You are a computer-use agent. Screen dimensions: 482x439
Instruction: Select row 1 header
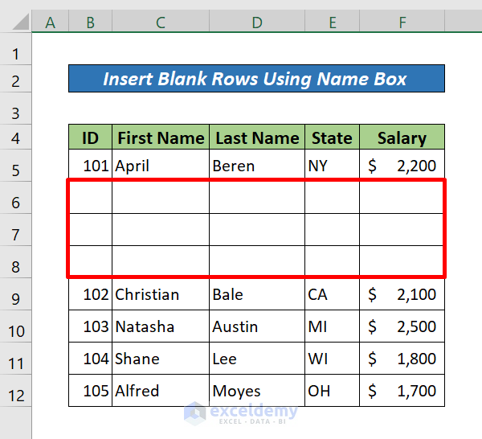coord(16,49)
